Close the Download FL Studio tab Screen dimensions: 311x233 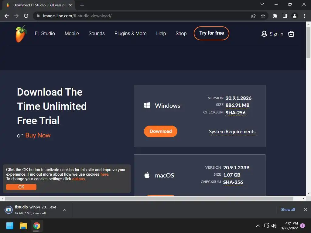[x=70, y=5]
